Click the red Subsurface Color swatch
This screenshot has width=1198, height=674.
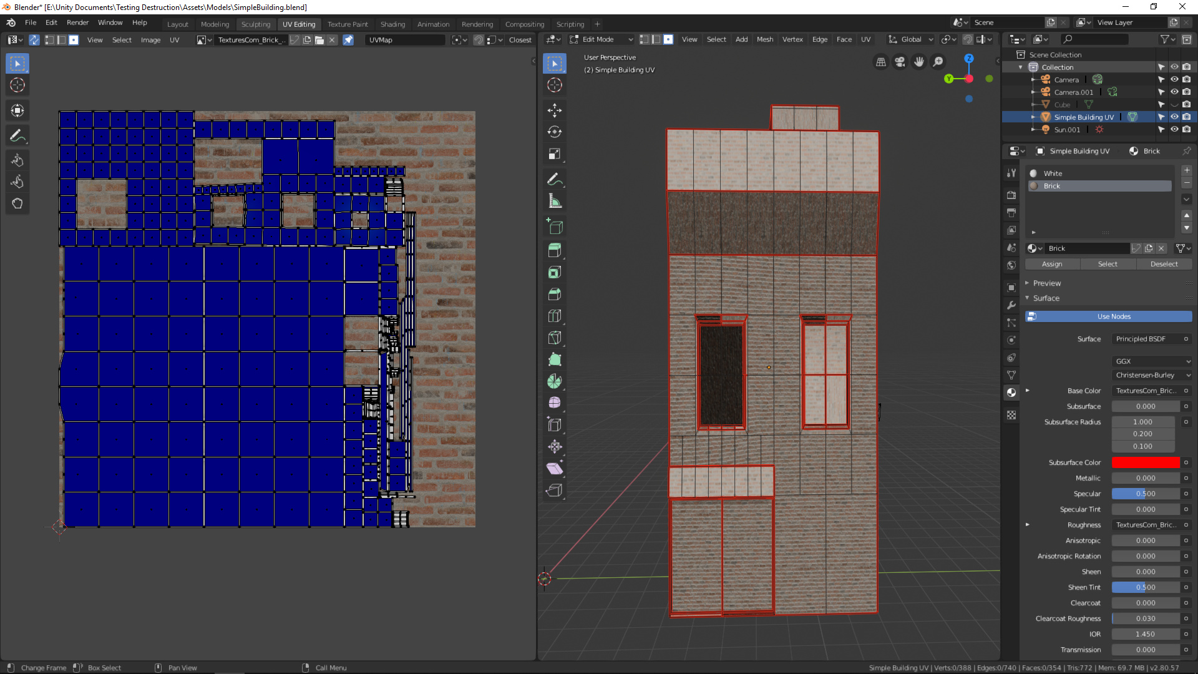tap(1145, 462)
